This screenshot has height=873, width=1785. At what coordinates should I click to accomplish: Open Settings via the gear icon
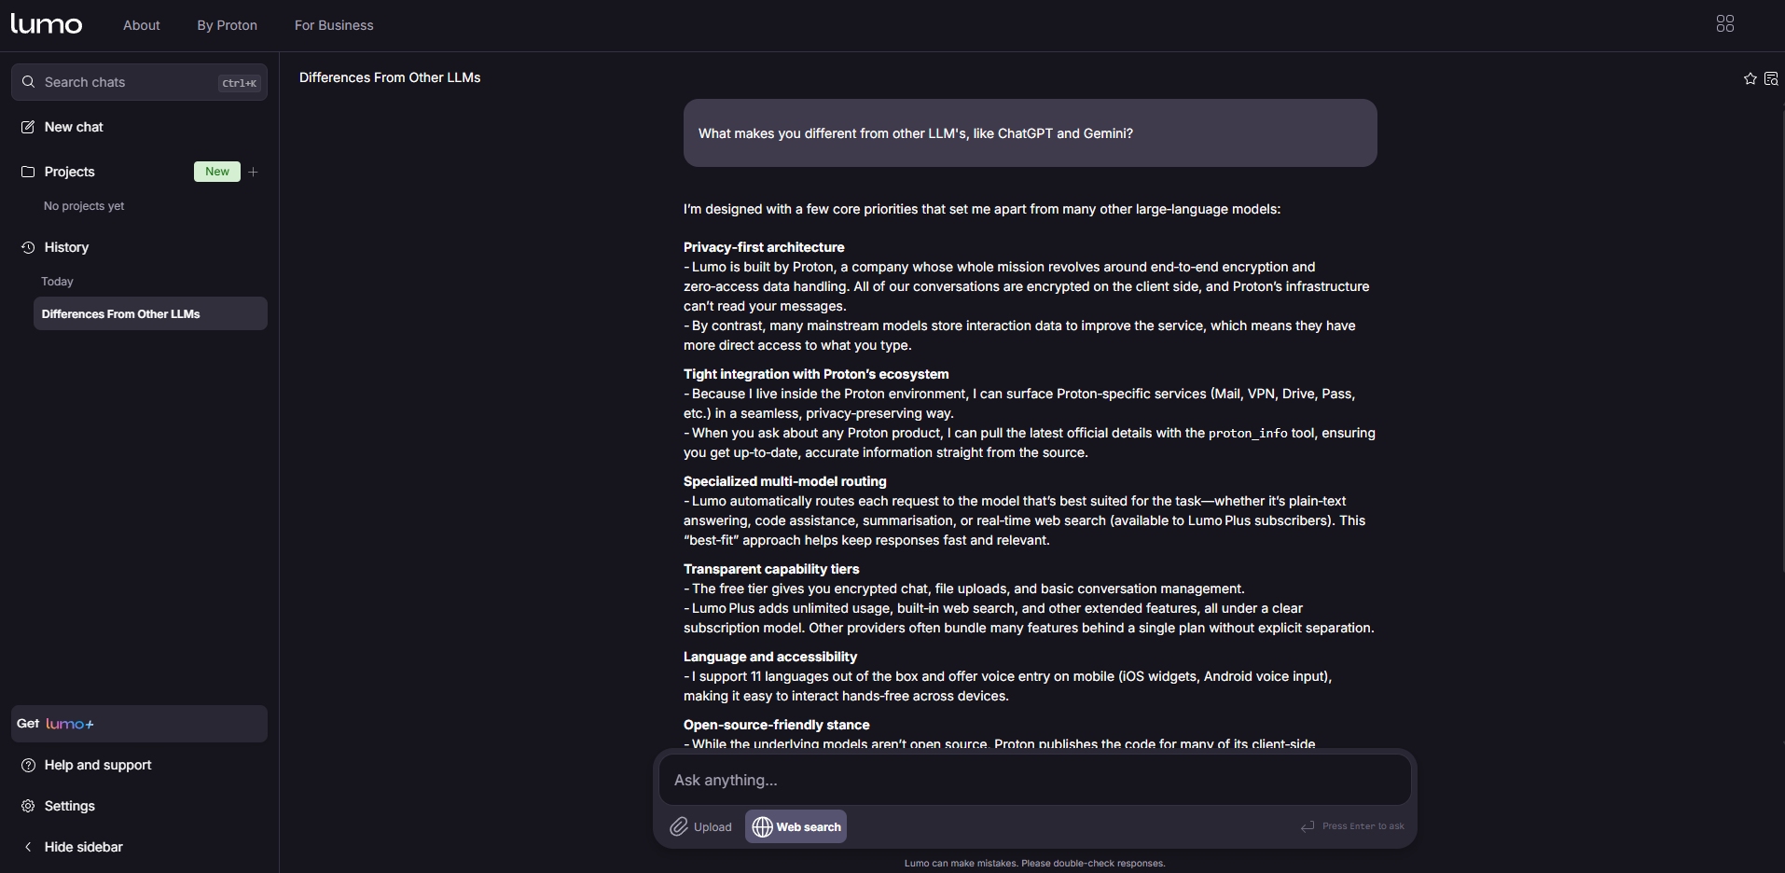point(28,806)
